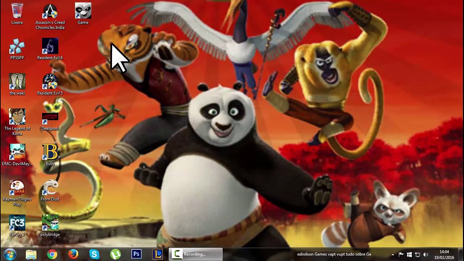The image size is (464, 261).
Task: Launch Google Chrome from taskbar
Action: [52, 254]
